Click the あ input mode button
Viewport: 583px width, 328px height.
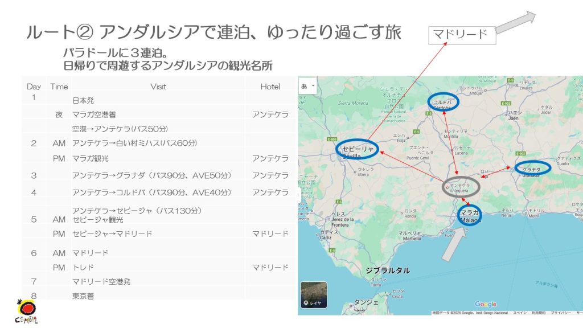pyautogui.click(x=304, y=86)
